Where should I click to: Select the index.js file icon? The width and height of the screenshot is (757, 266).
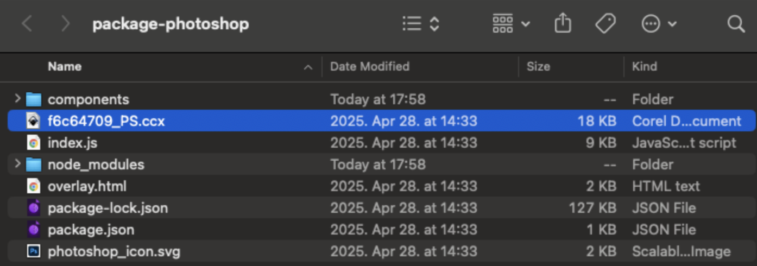[x=34, y=143]
